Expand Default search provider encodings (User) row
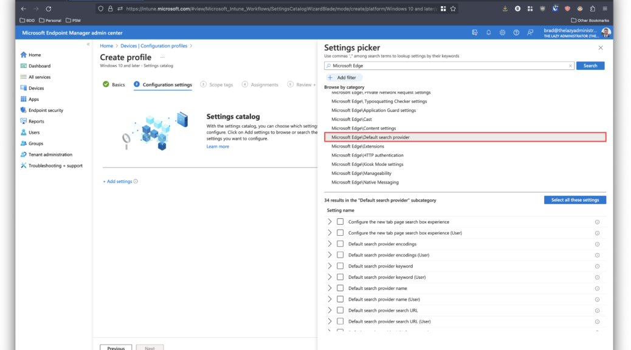Viewport: 631px width, 350px height. [329, 255]
